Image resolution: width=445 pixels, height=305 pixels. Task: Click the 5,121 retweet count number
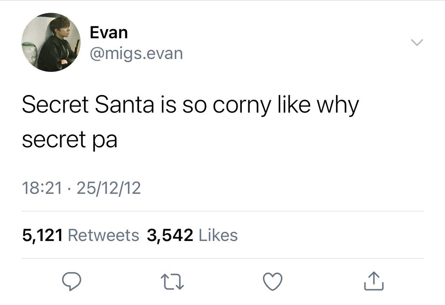point(42,235)
